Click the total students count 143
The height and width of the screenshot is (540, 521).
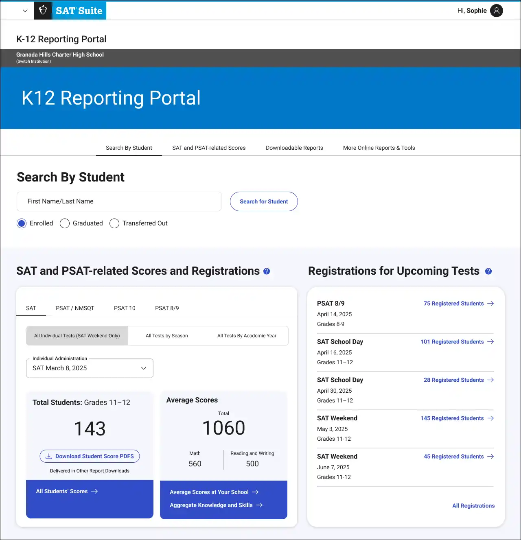90,429
